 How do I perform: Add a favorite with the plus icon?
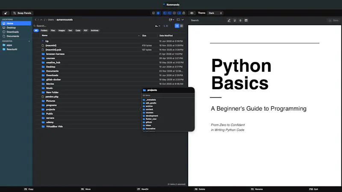point(29,41)
